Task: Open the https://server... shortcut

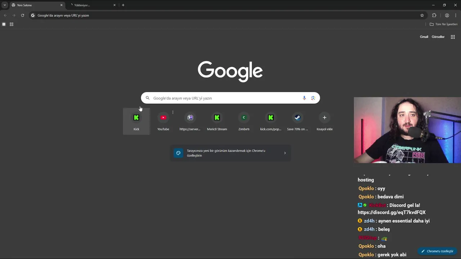Action: [190, 121]
